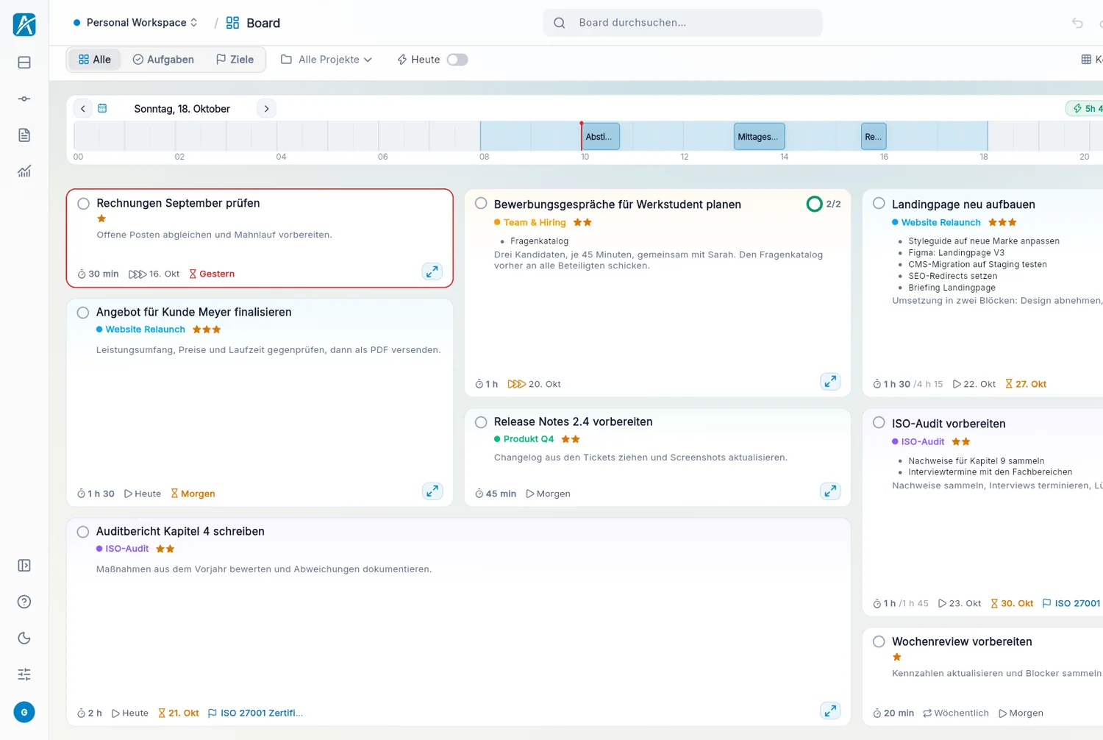Screen dimensions: 1103x740
Task: Click the Mittages... timeline block
Action: [760, 137]
